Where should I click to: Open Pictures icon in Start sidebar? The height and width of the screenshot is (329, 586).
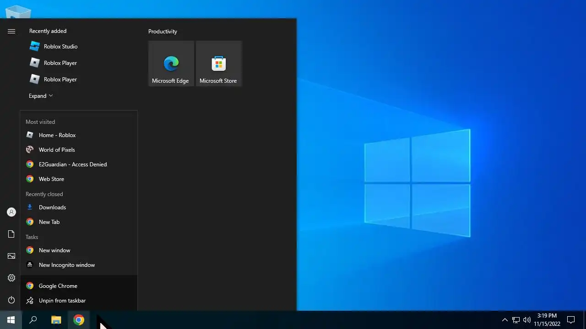point(11,256)
